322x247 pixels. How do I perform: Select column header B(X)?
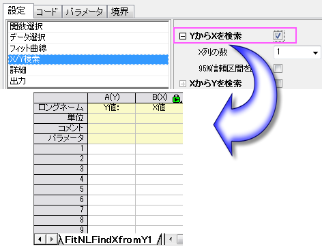(x=159, y=98)
